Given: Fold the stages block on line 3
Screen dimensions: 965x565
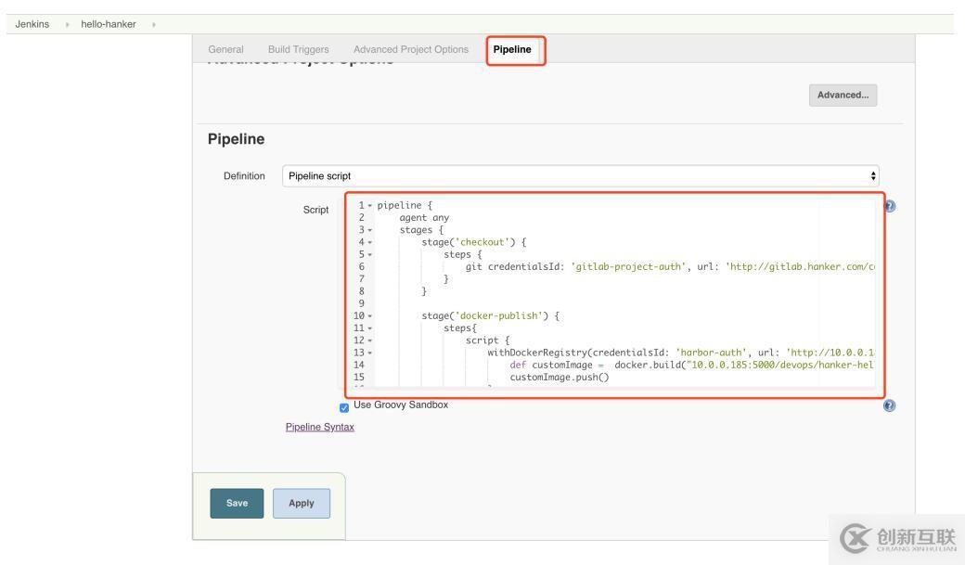Looking at the screenshot, I should click(370, 230).
